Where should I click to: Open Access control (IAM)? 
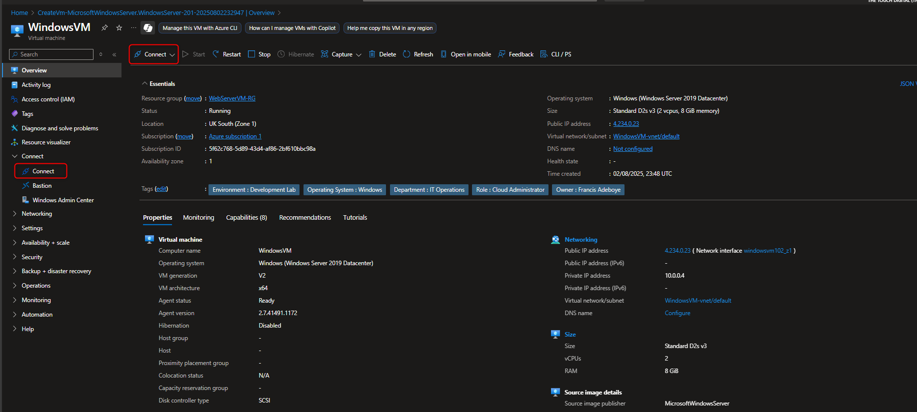[x=48, y=99]
